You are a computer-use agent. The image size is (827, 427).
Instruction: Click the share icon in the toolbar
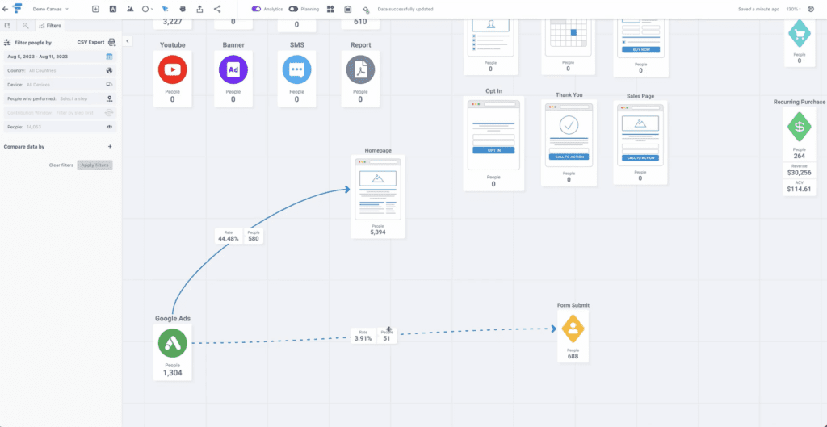point(217,9)
